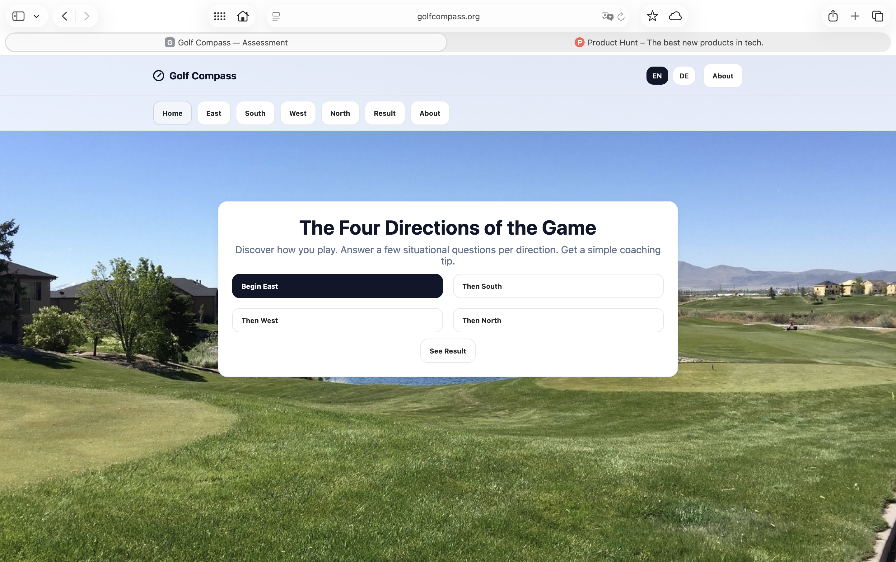
Task: Switch to the Product Hunt tab
Action: click(669, 42)
